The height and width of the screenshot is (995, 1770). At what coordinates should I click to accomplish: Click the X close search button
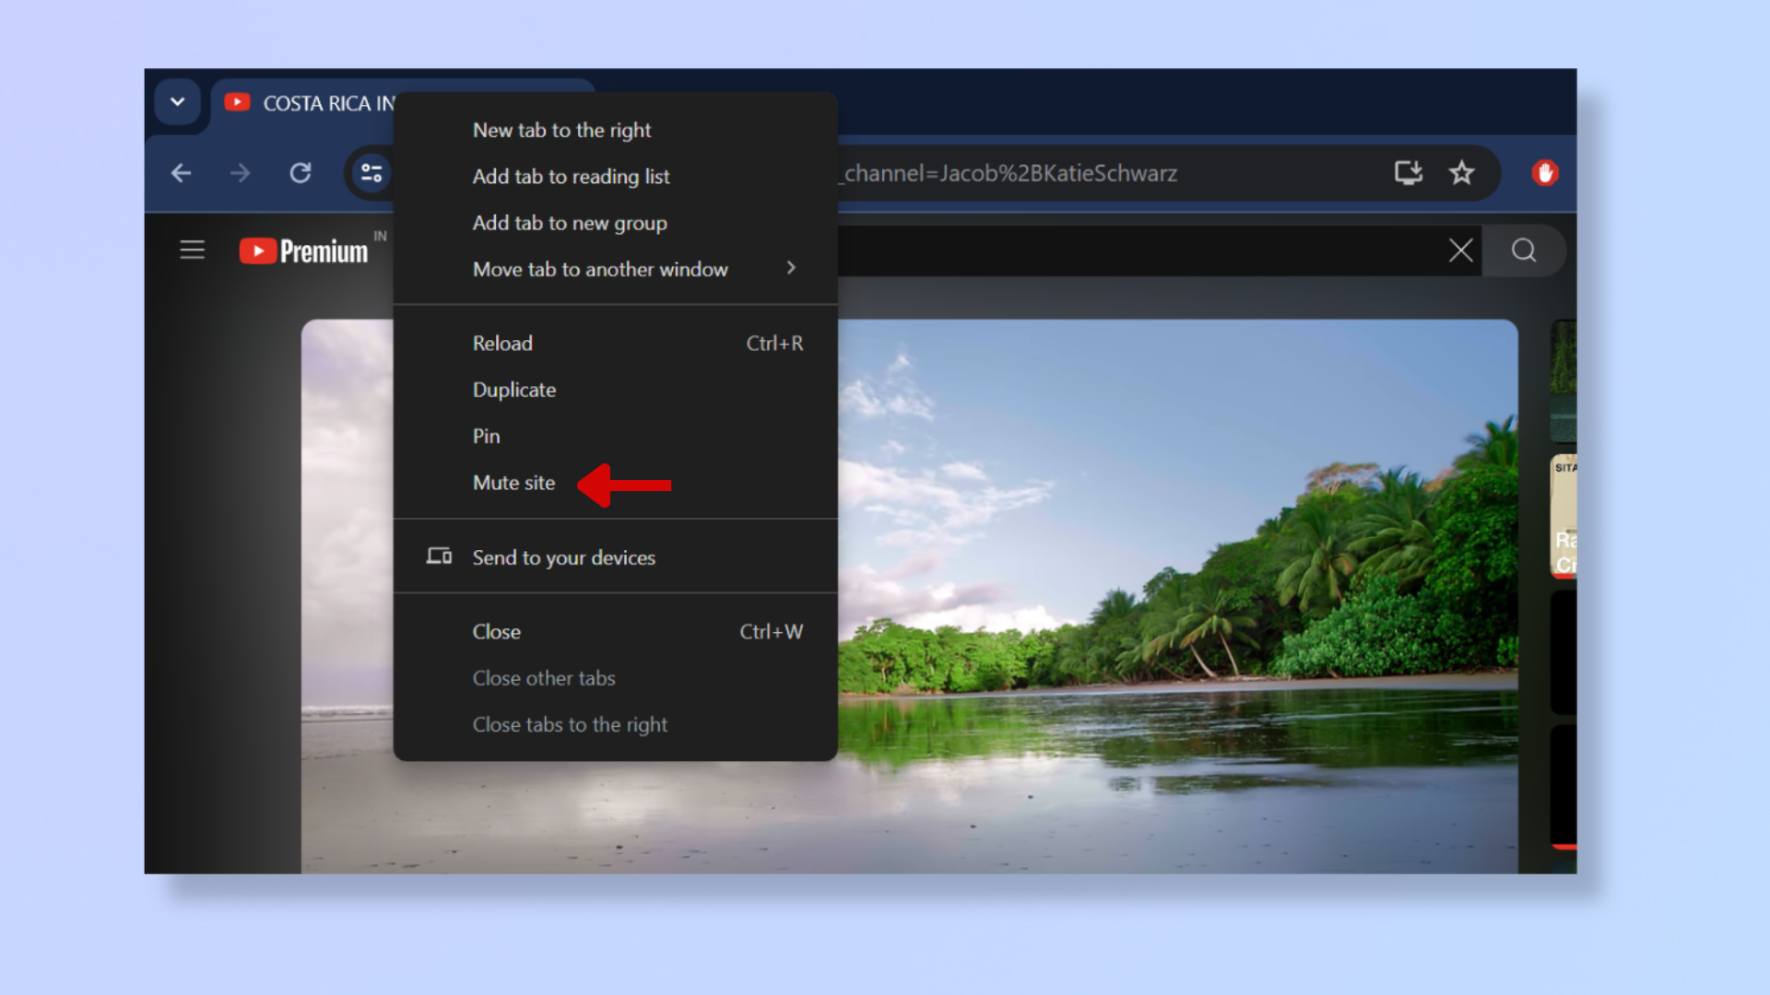coord(1461,251)
